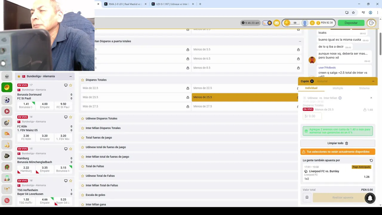
Task: Collapse the Disparos a puerta totales section
Action: [x=300, y=42]
